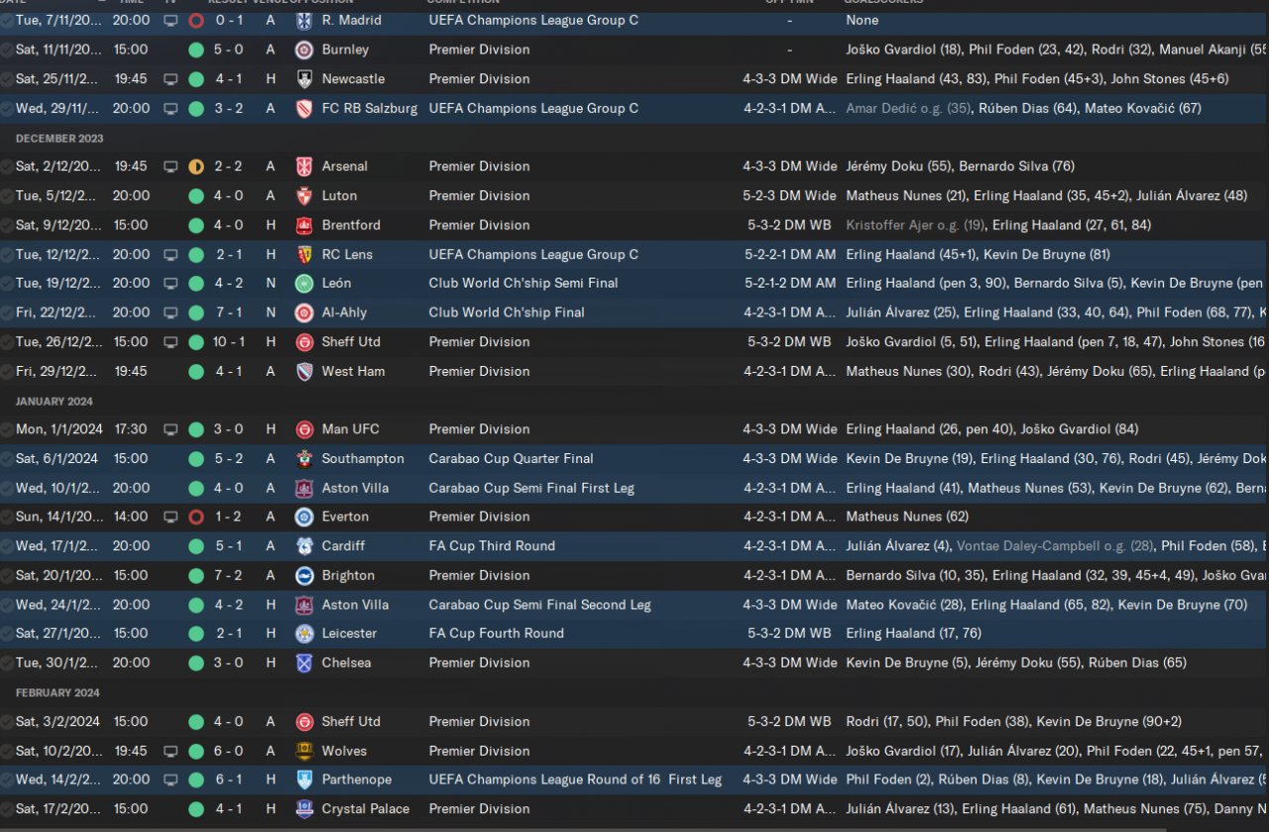This screenshot has height=832, width=1269.
Task: Open the 6 - 0 result against Wolves
Action: [x=228, y=751]
